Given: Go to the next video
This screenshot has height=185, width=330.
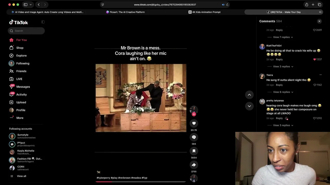Looking at the screenshot, I should pos(249,106).
